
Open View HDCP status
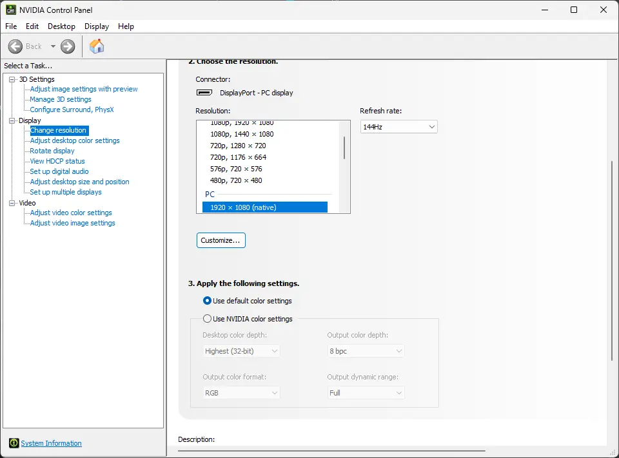click(x=57, y=161)
